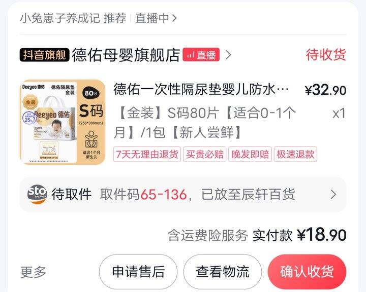
Task: Tap the 抖音旗舰 flagship badge
Action: [x=44, y=55]
